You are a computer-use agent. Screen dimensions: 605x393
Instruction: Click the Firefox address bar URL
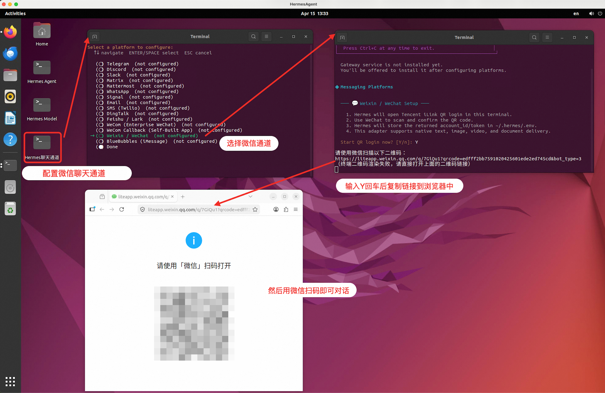198,209
